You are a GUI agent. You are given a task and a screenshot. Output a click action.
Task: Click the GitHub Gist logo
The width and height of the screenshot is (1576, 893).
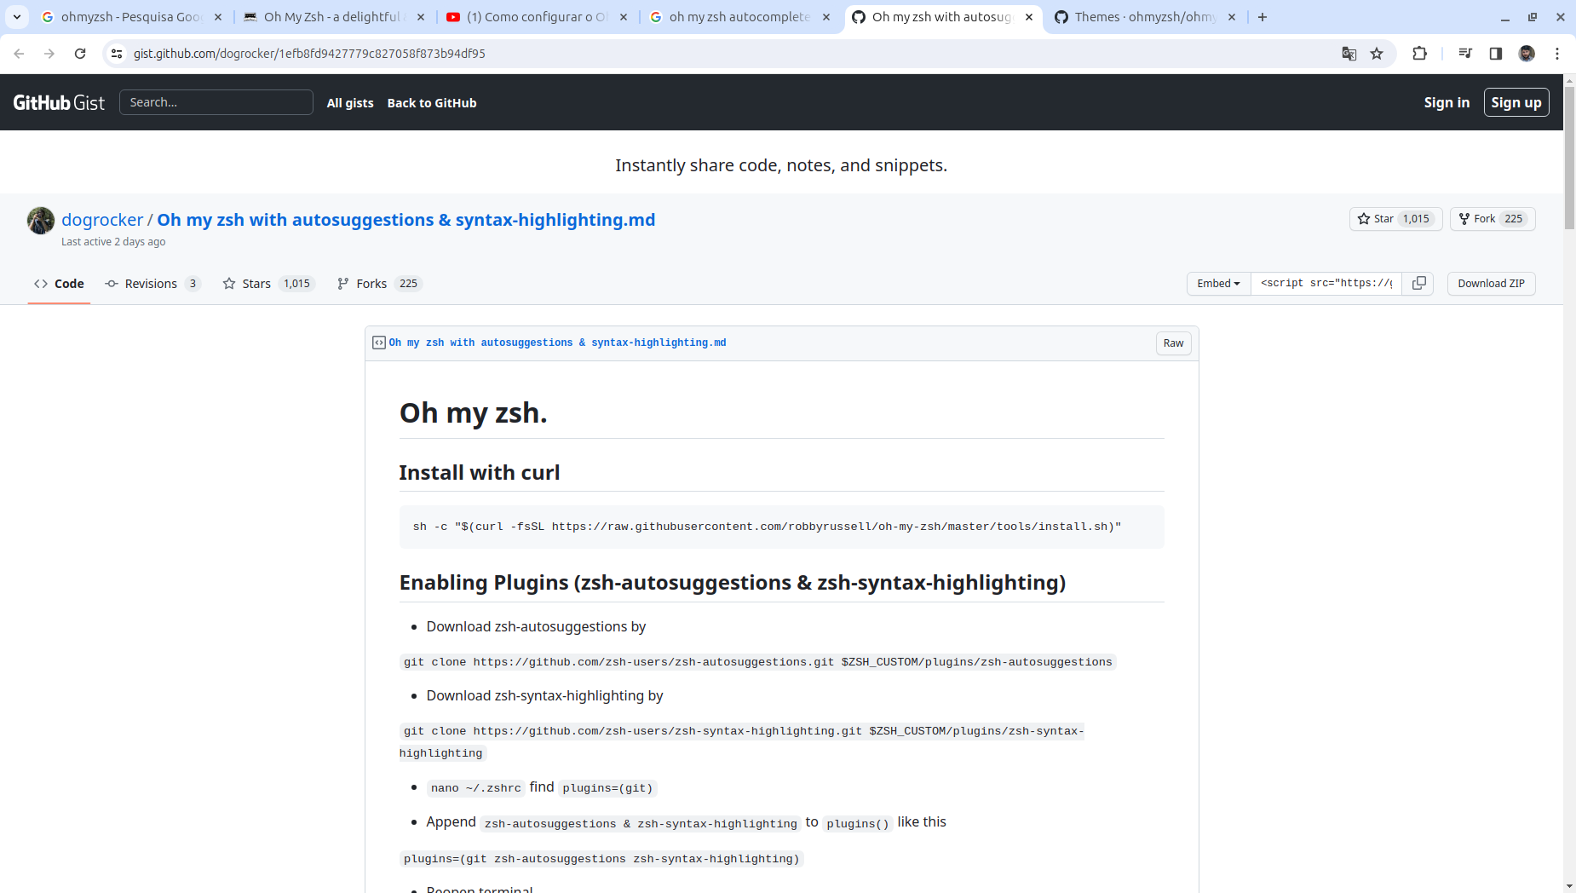tap(59, 102)
